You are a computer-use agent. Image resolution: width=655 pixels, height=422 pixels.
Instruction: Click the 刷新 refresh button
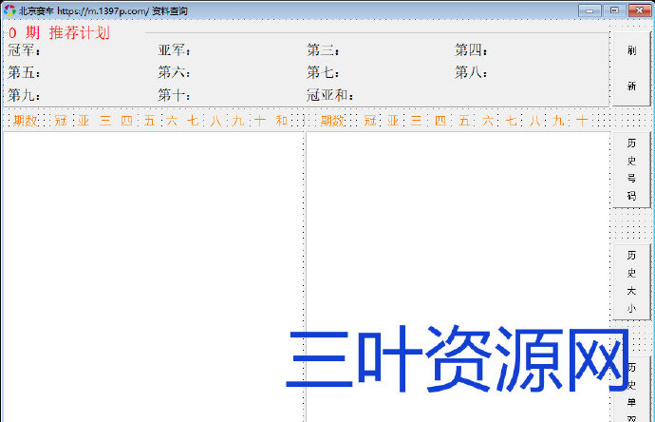point(631,68)
